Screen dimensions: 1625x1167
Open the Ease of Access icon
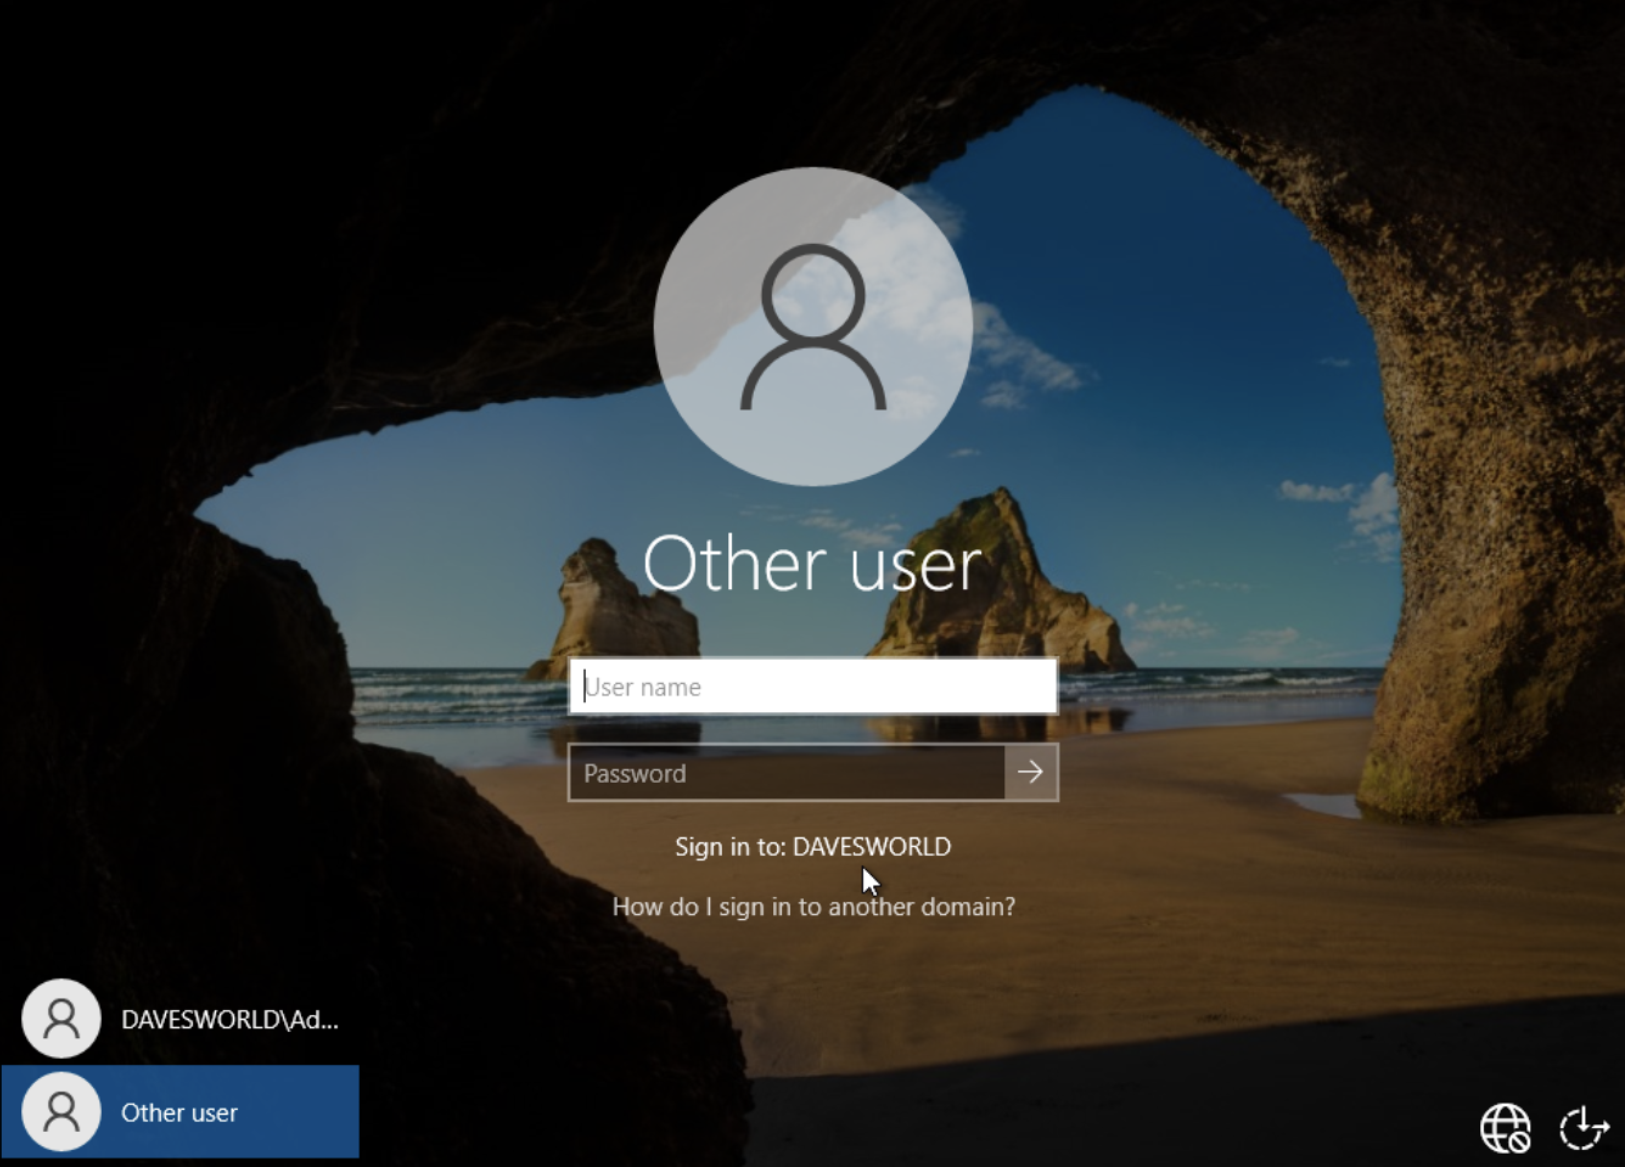1584,1129
